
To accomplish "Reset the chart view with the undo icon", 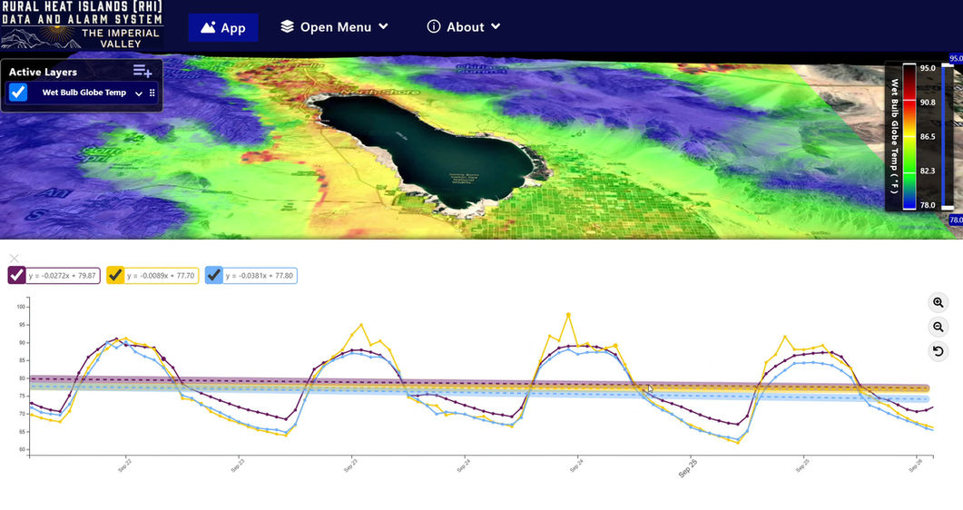I will click(938, 351).
